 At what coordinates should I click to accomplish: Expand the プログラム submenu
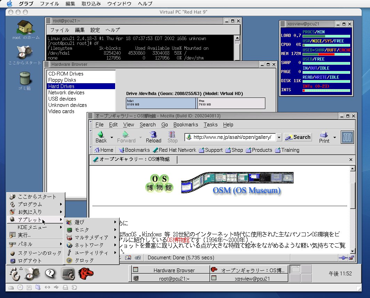(36, 204)
